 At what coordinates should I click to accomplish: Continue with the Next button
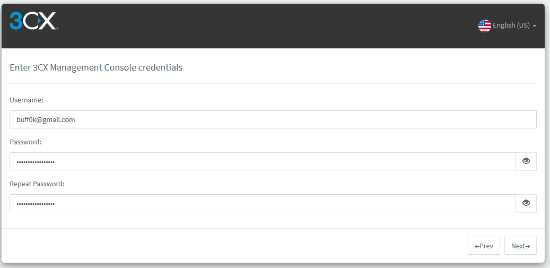[520, 246]
